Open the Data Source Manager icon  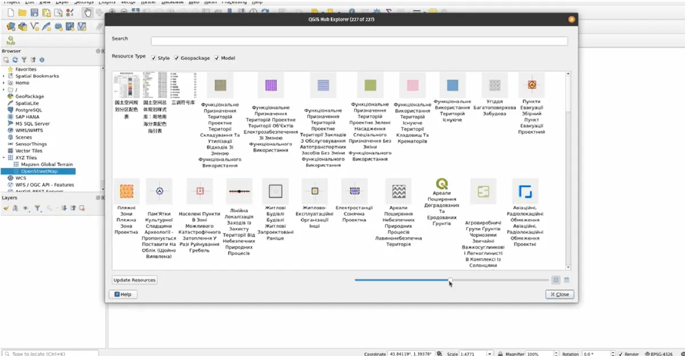tap(11, 26)
